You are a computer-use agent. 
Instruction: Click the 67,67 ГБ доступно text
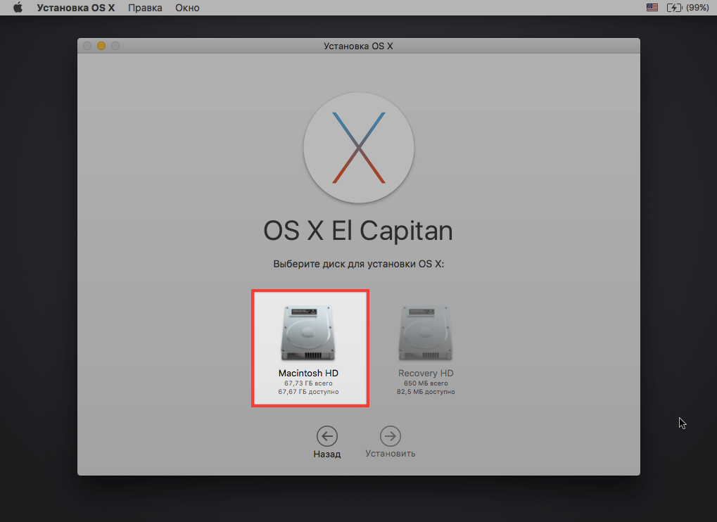click(x=308, y=392)
